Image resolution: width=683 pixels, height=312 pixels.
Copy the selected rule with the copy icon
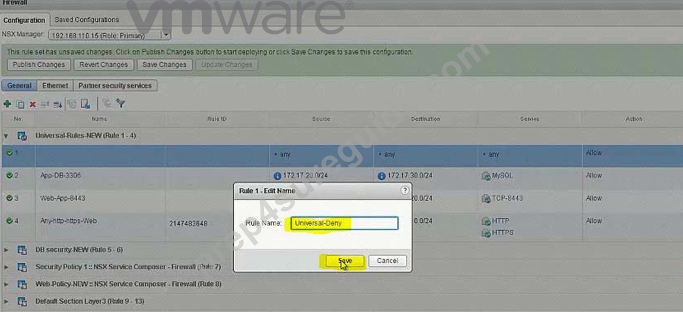pyautogui.click(x=20, y=104)
